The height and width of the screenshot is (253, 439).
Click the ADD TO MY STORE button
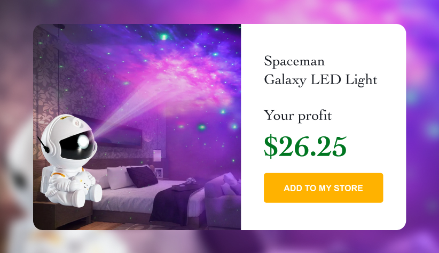pos(323,188)
